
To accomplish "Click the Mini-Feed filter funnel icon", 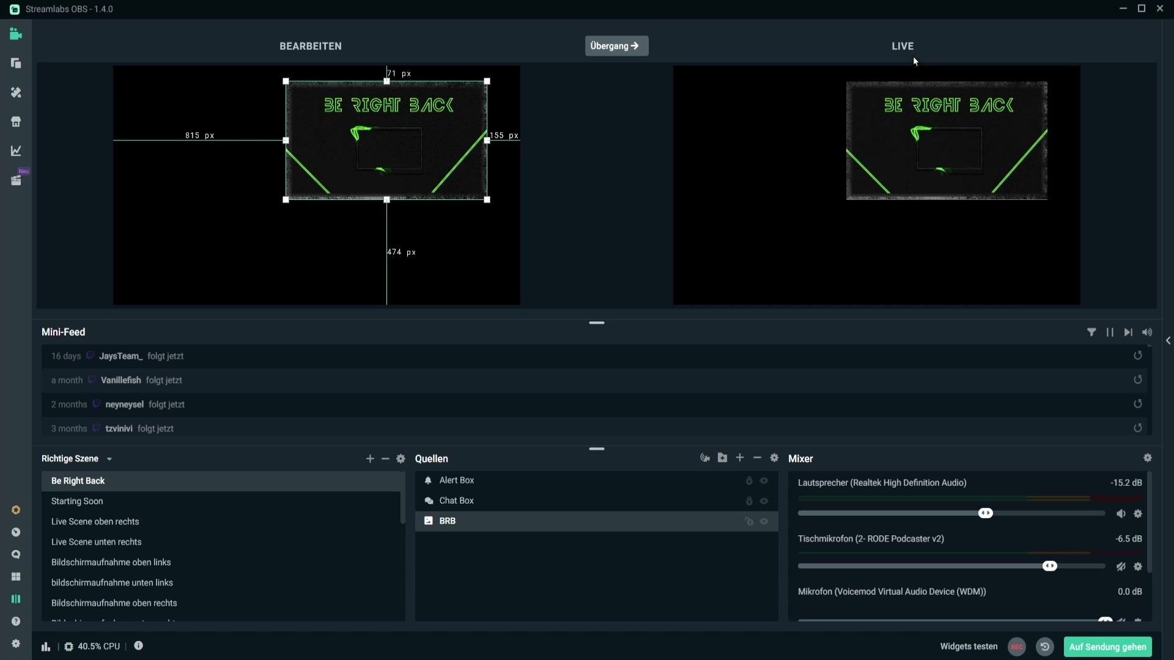I will click(1091, 332).
